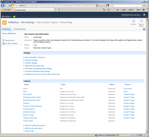149x137 pixels.
Task: Expand the WIN2008\Administrator user menu
Action: tap(132, 15)
